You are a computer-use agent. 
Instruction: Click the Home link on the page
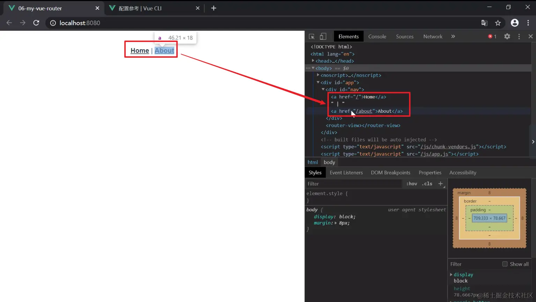pos(140,51)
